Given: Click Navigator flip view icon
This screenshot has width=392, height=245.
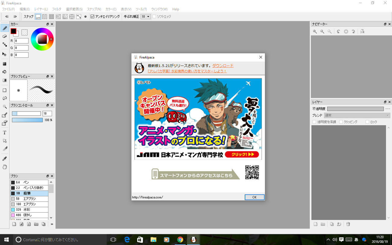Looking at the screenshot, I should click(362, 32).
